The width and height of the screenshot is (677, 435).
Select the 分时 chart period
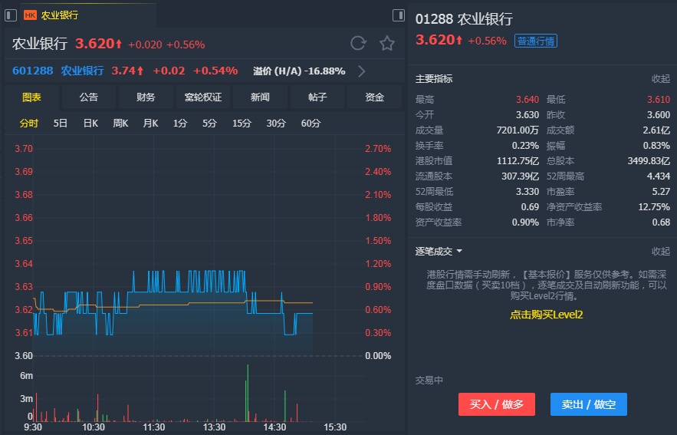tap(29, 124)
